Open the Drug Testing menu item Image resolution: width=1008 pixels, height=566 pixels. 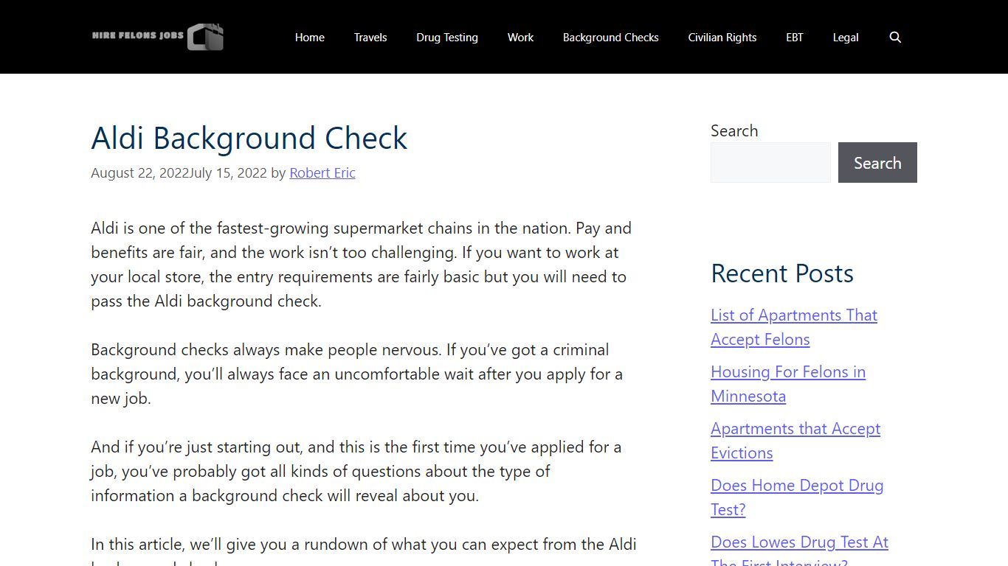447,37
